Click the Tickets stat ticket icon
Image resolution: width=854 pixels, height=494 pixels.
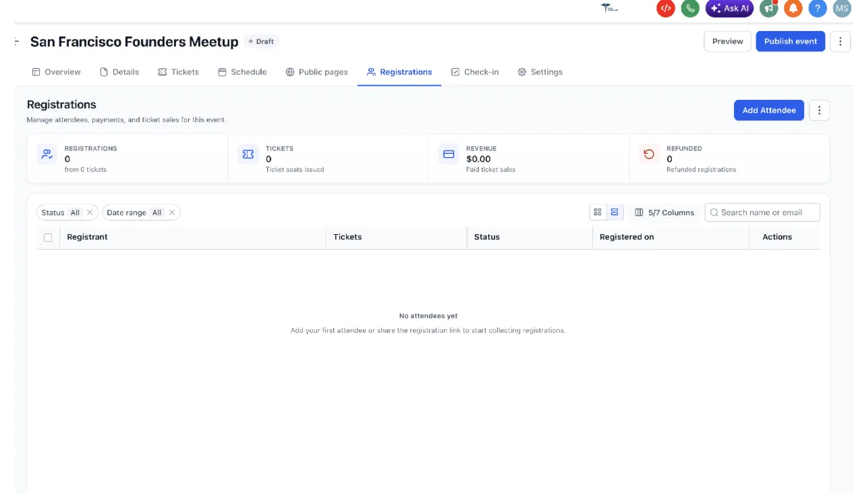pos(248,155)
